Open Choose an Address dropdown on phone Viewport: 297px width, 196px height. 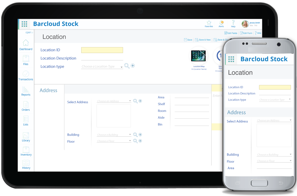click(x=274, y=121)
